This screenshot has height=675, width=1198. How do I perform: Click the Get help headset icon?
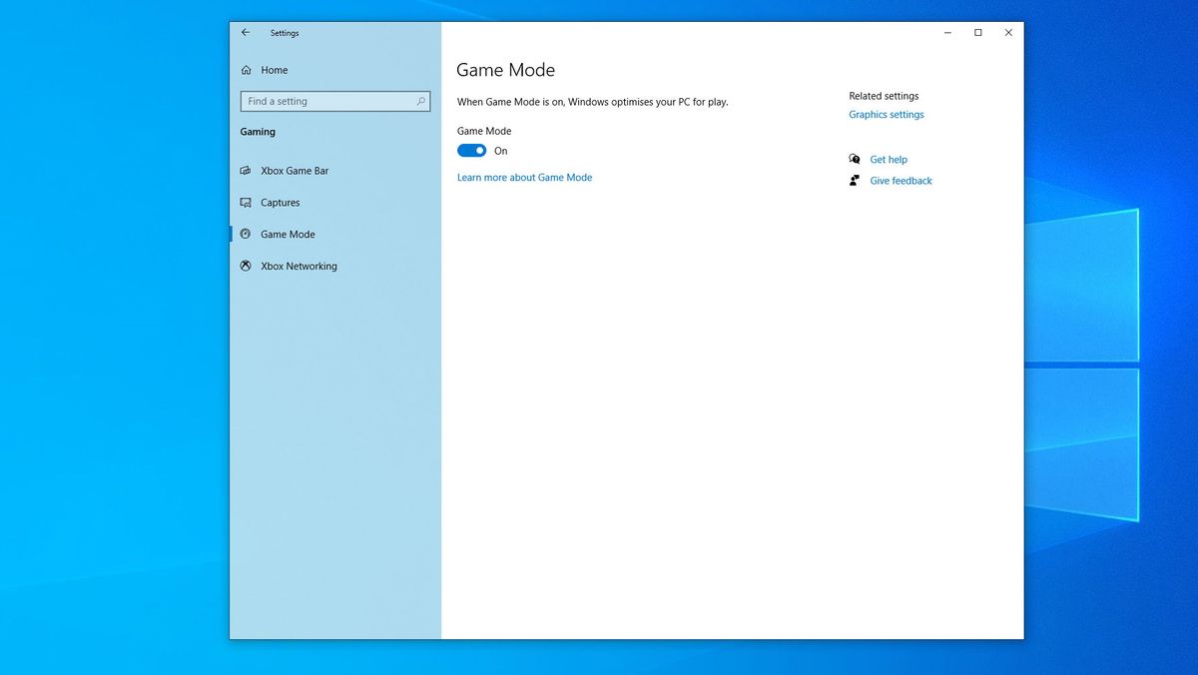pyautogui.click(x=855, y=159)
